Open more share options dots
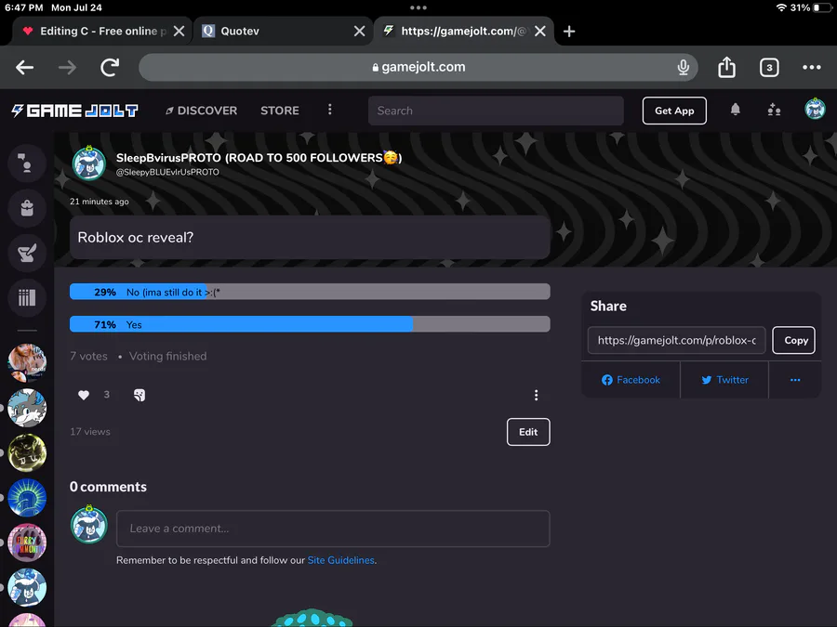837x627 pixels. pos(795,380)
